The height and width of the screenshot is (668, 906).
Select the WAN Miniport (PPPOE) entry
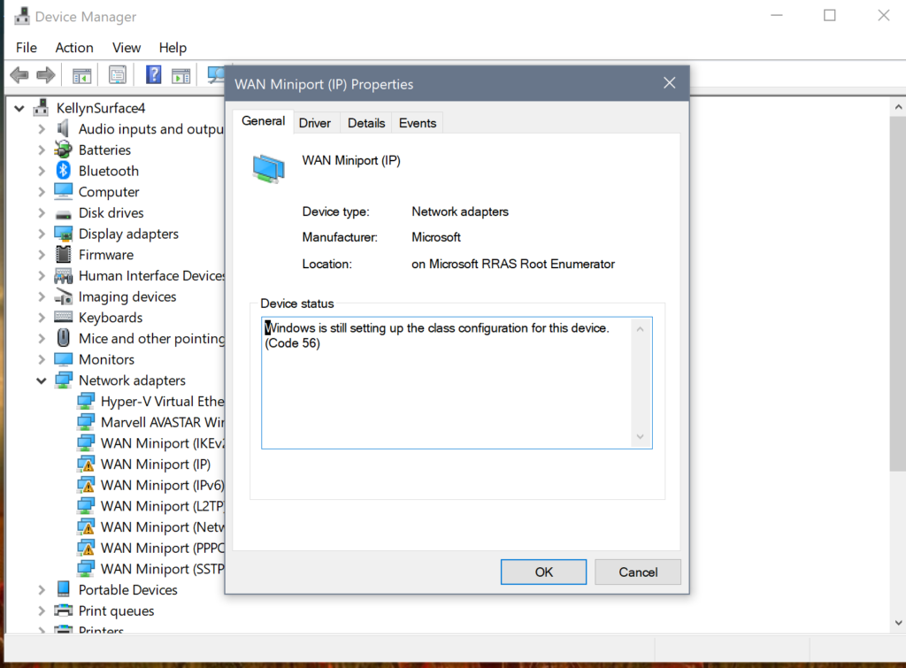pyautogui.click(x=150, y=548)
